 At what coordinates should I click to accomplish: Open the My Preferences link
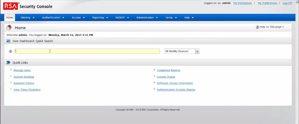click(x=267, y=3)
